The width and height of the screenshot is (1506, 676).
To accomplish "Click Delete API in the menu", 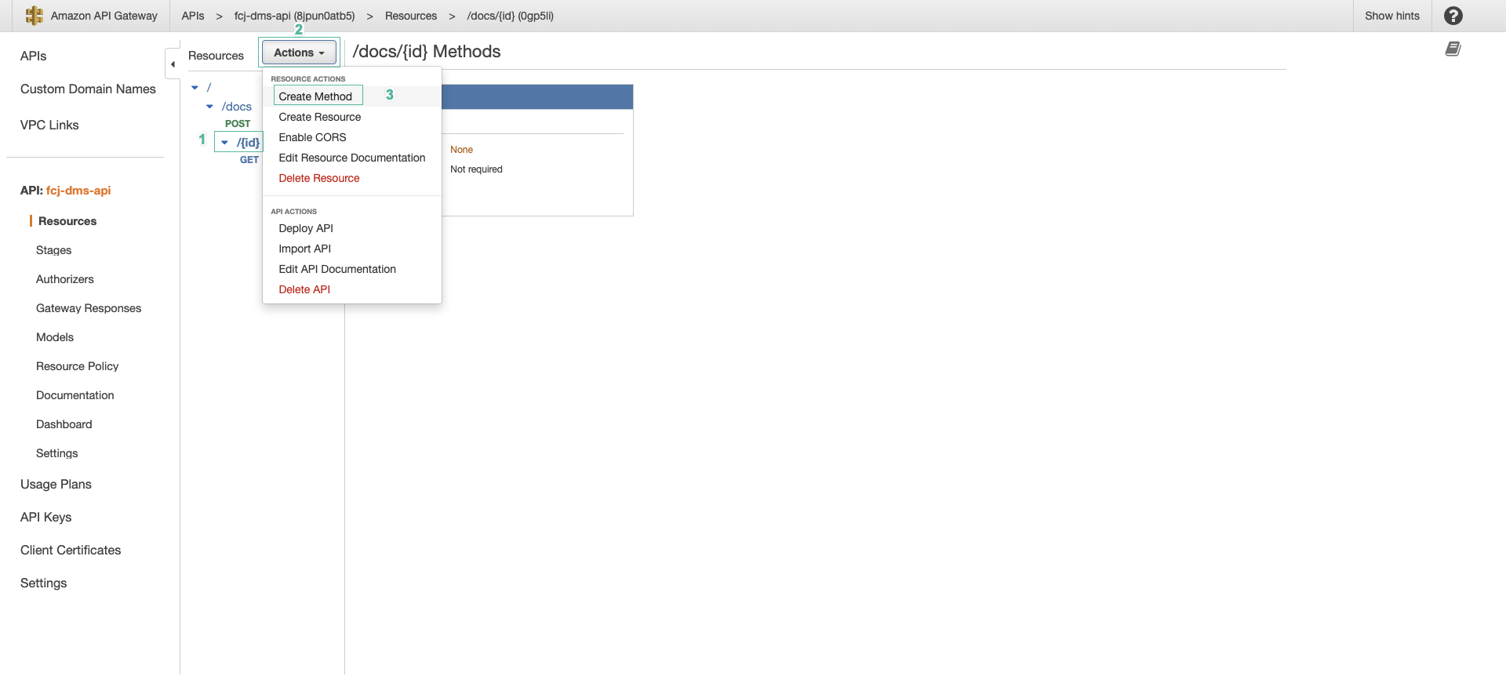I will tap(304, 289).
